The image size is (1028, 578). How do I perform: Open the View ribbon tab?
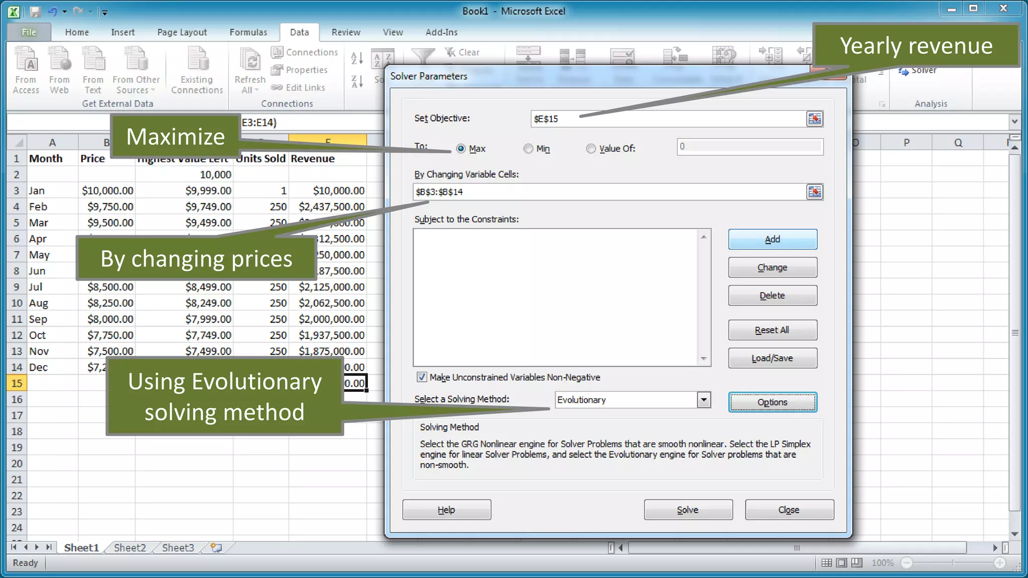393,32
